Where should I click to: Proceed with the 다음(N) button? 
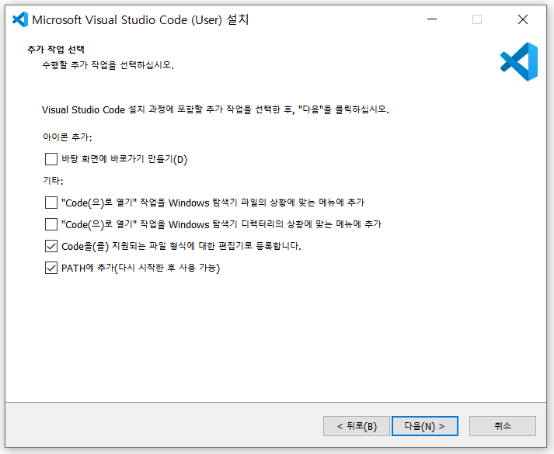coord(425,426)
